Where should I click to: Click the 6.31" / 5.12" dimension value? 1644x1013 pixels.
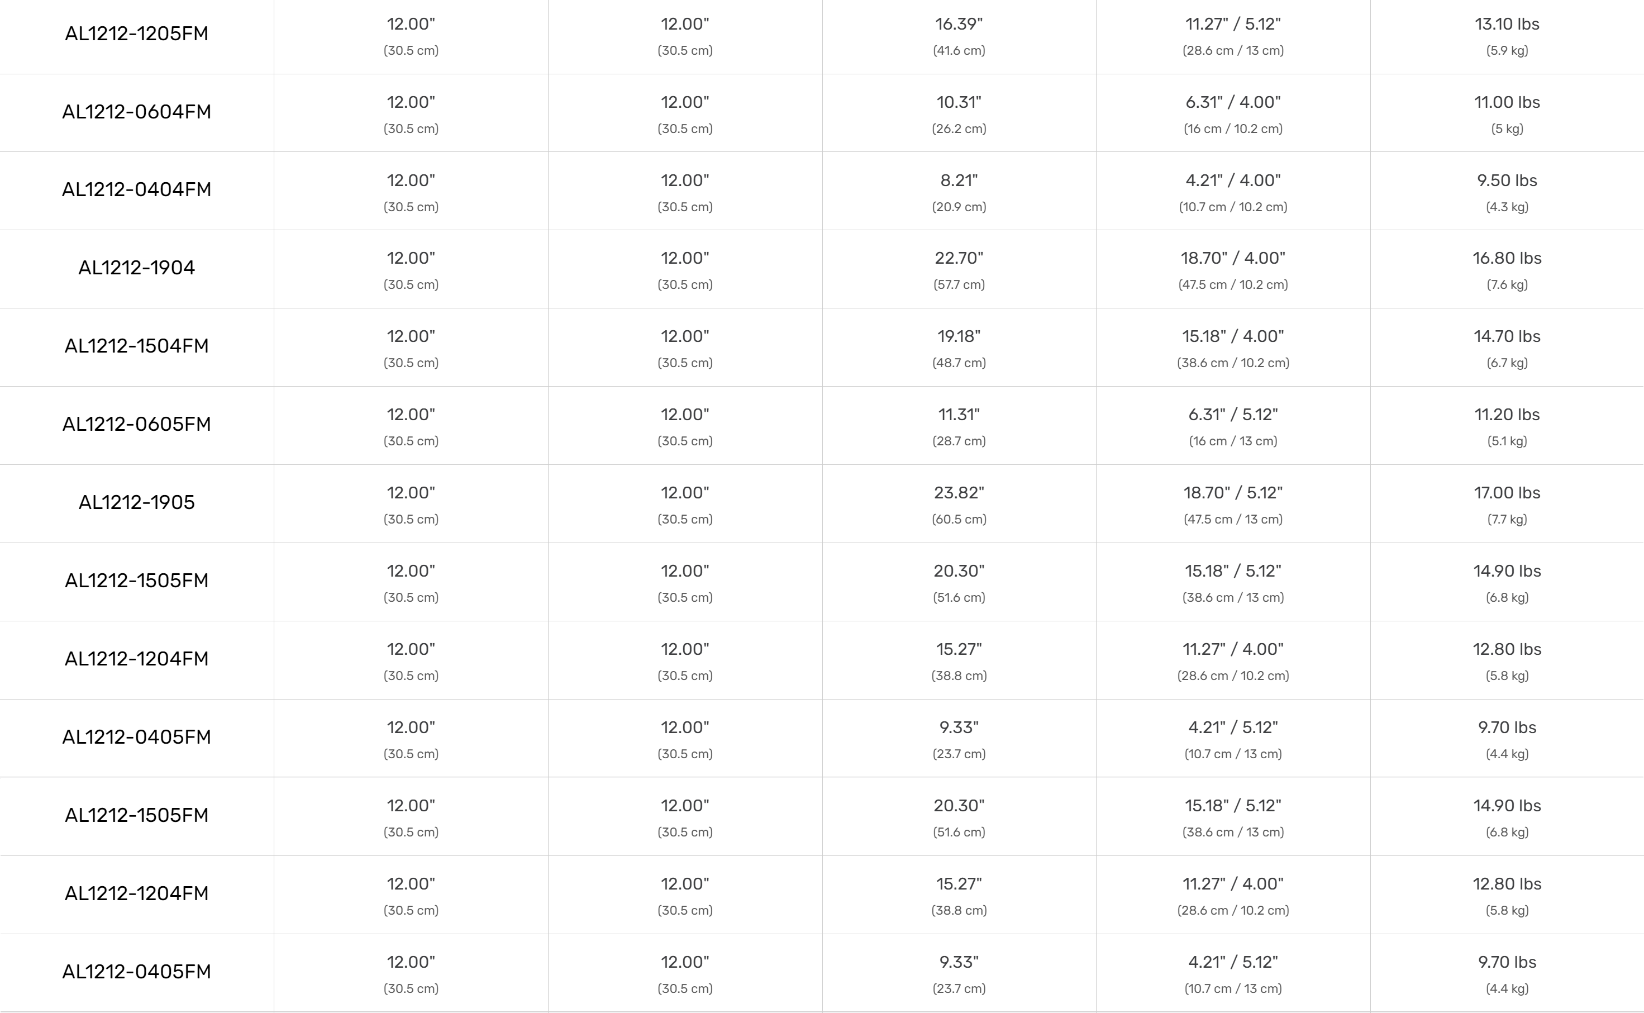tap(1233, 415)
